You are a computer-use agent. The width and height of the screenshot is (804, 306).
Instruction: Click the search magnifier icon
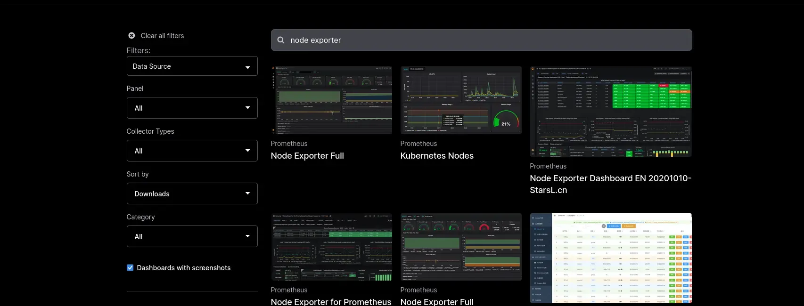point(281,40)
